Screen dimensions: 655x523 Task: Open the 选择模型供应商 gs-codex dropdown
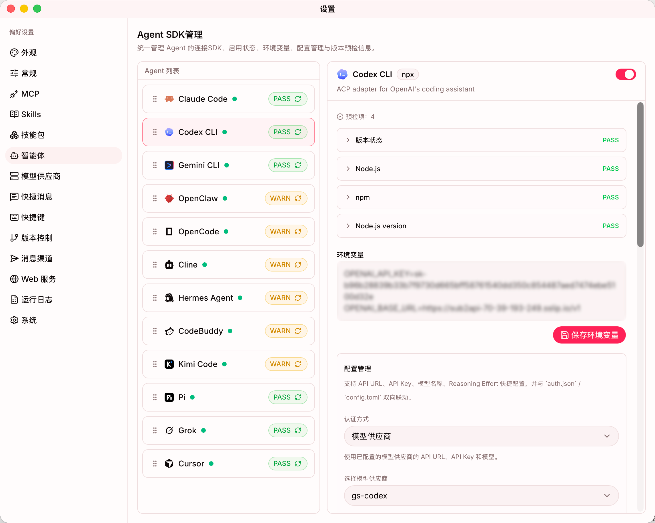[x=481, y=495]
